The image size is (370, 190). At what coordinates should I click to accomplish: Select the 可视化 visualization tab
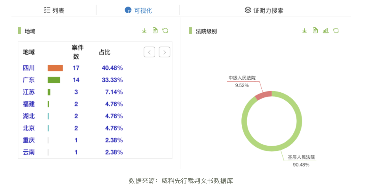click(138, 10)
